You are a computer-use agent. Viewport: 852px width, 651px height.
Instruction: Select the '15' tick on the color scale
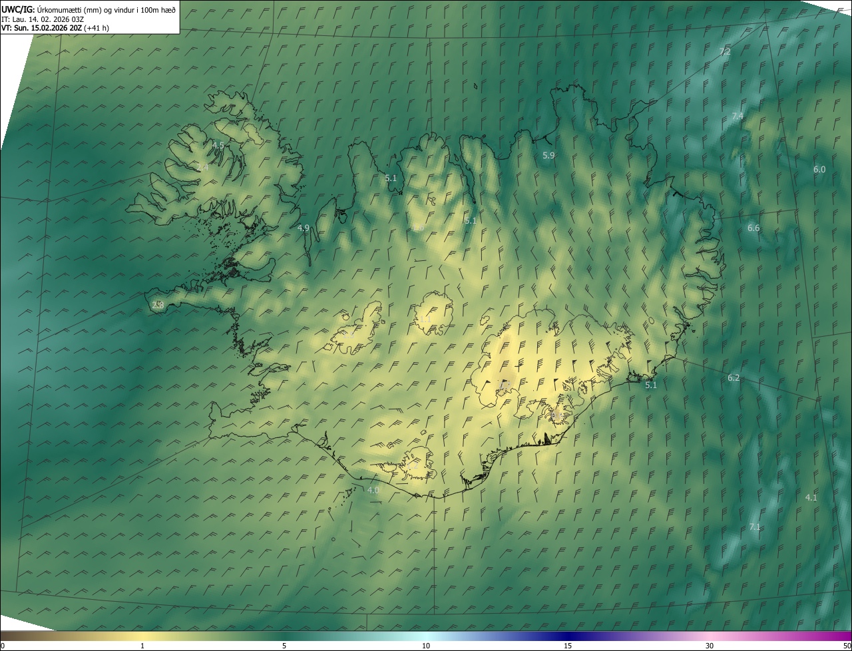568,646
